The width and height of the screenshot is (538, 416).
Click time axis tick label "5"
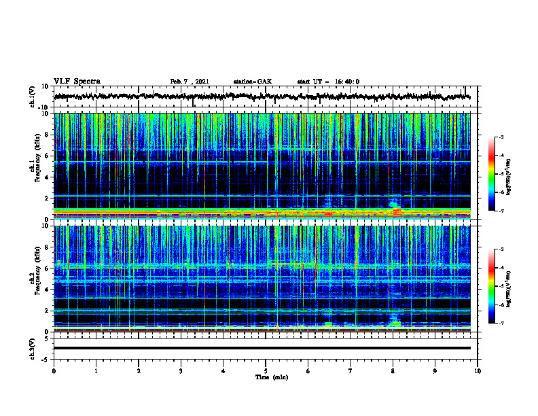click(266, 371)
